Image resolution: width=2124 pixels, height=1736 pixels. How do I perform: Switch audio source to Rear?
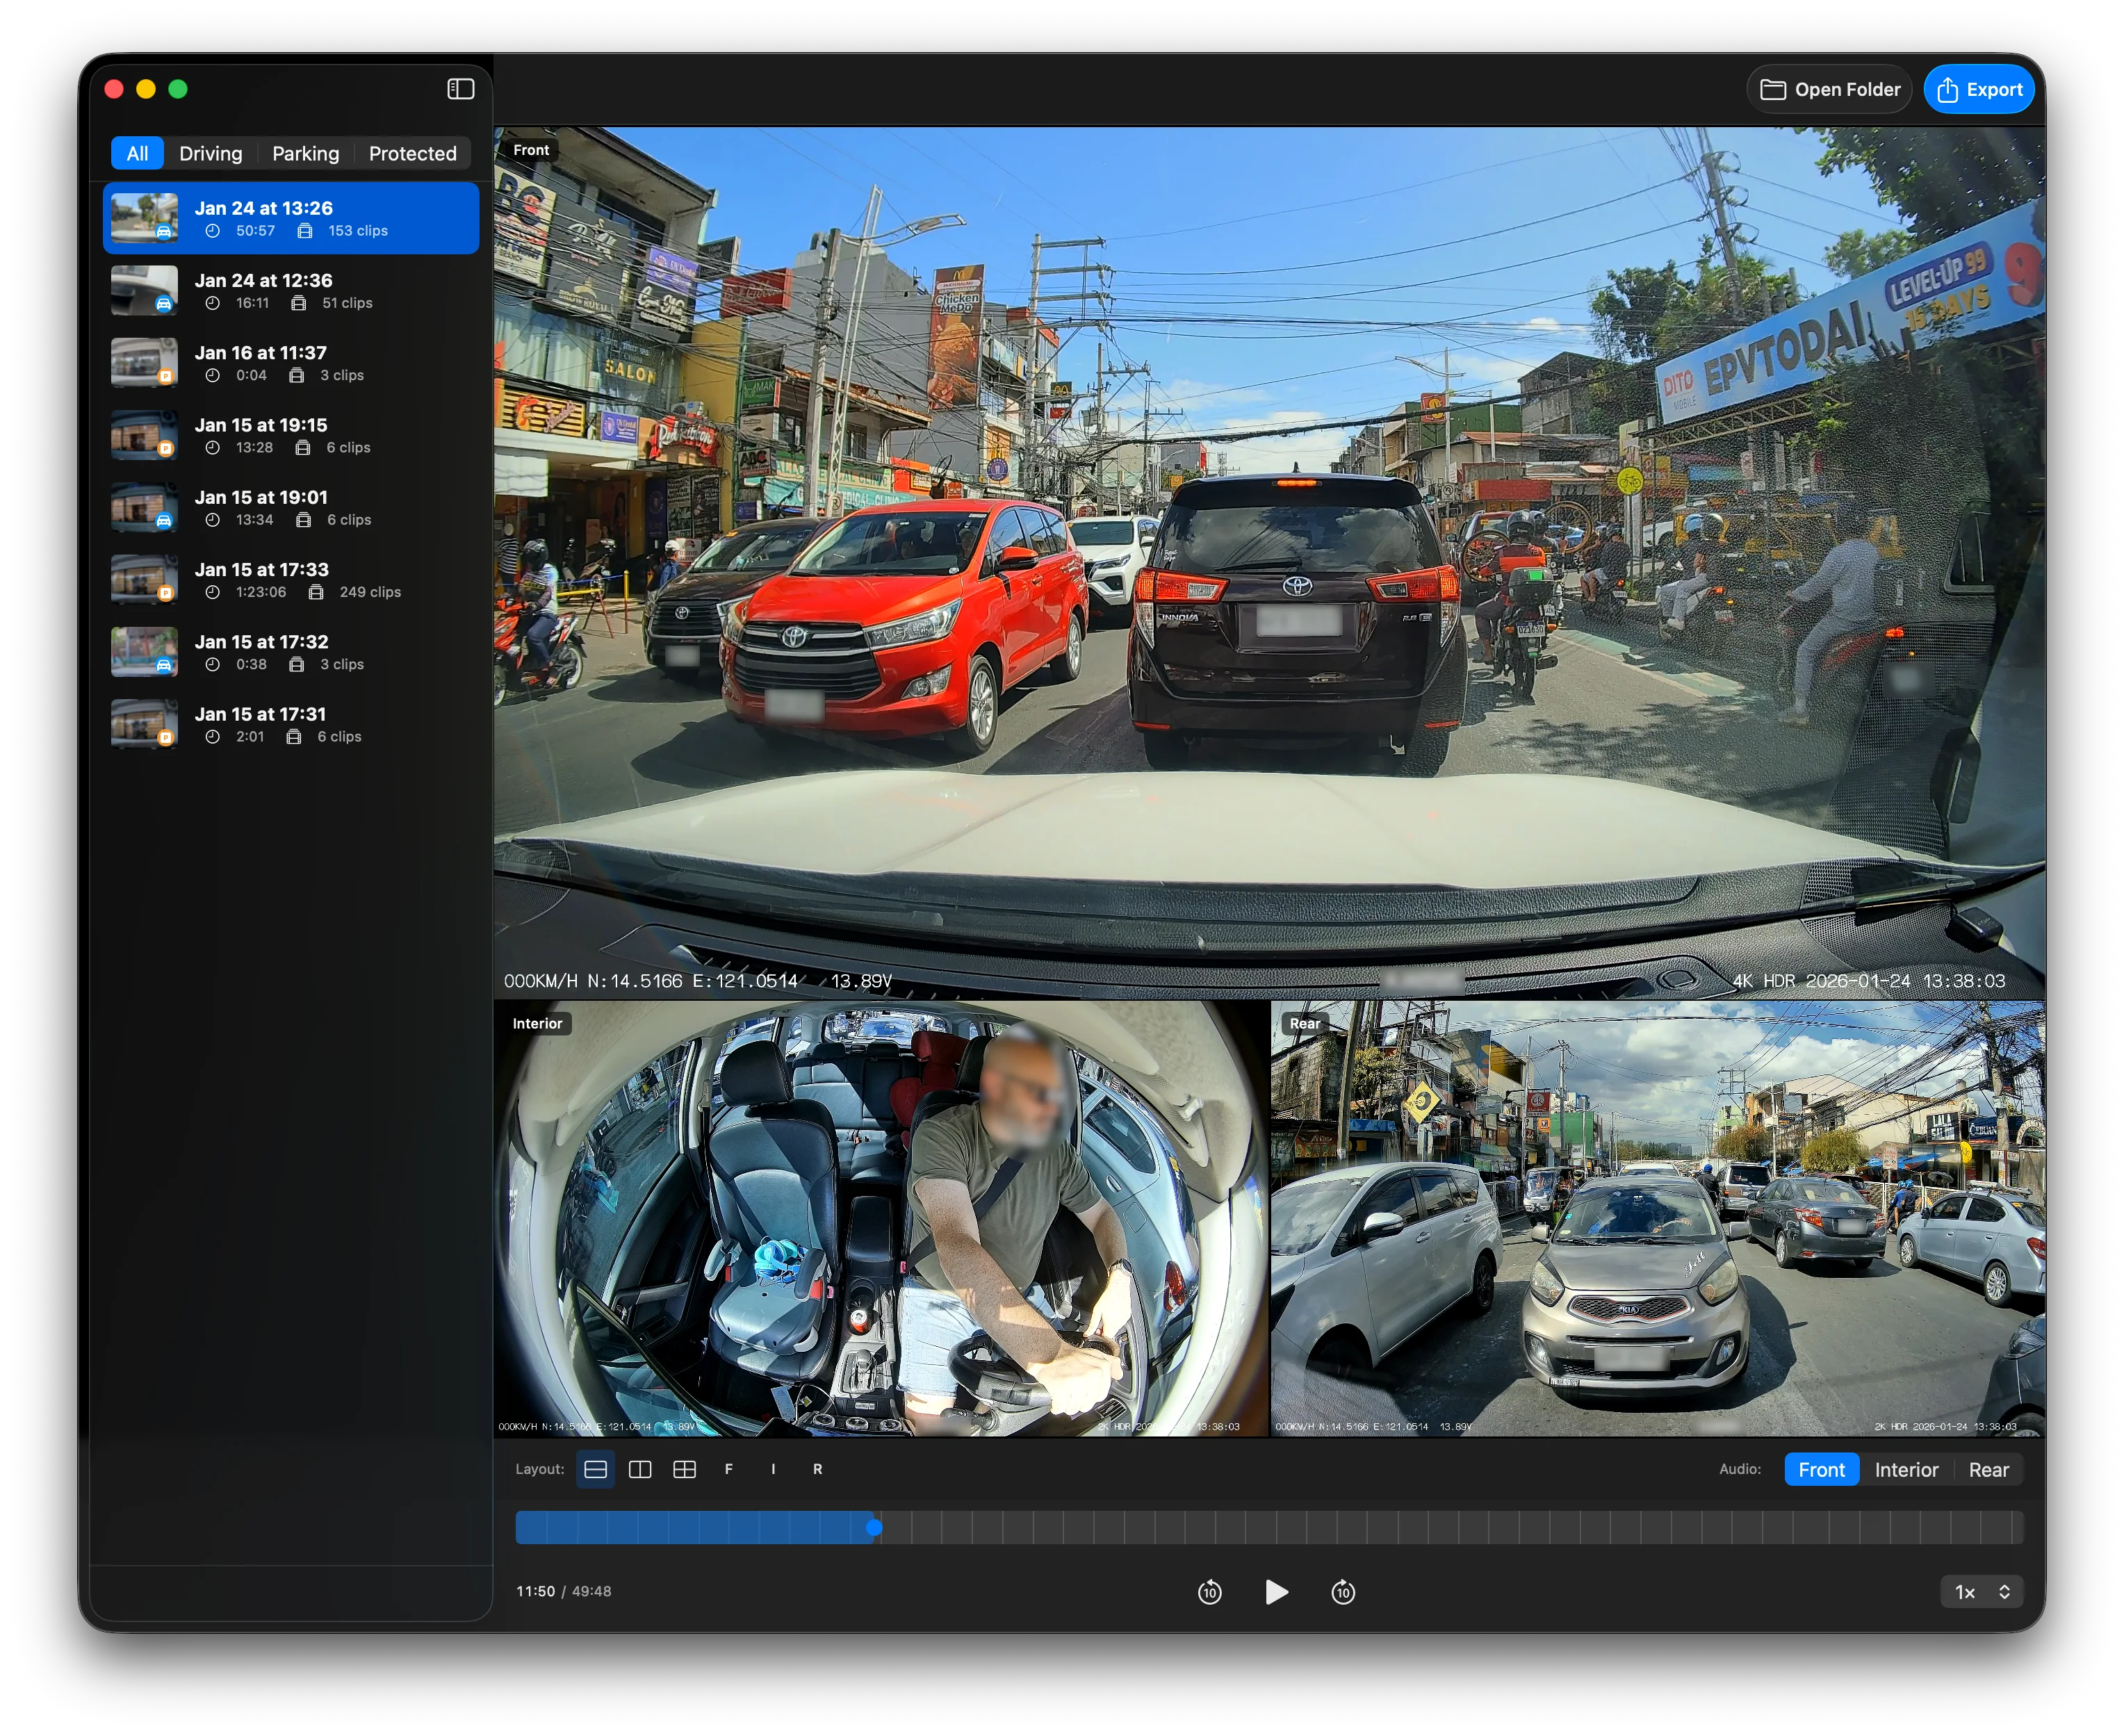click(x=1988, y=1469)
